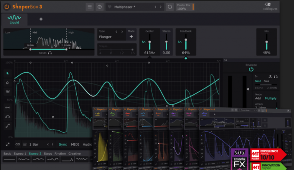Screen dimensions: 294x170
Task: Collapse the side panel with double chevron
Action: coord(226,60)
